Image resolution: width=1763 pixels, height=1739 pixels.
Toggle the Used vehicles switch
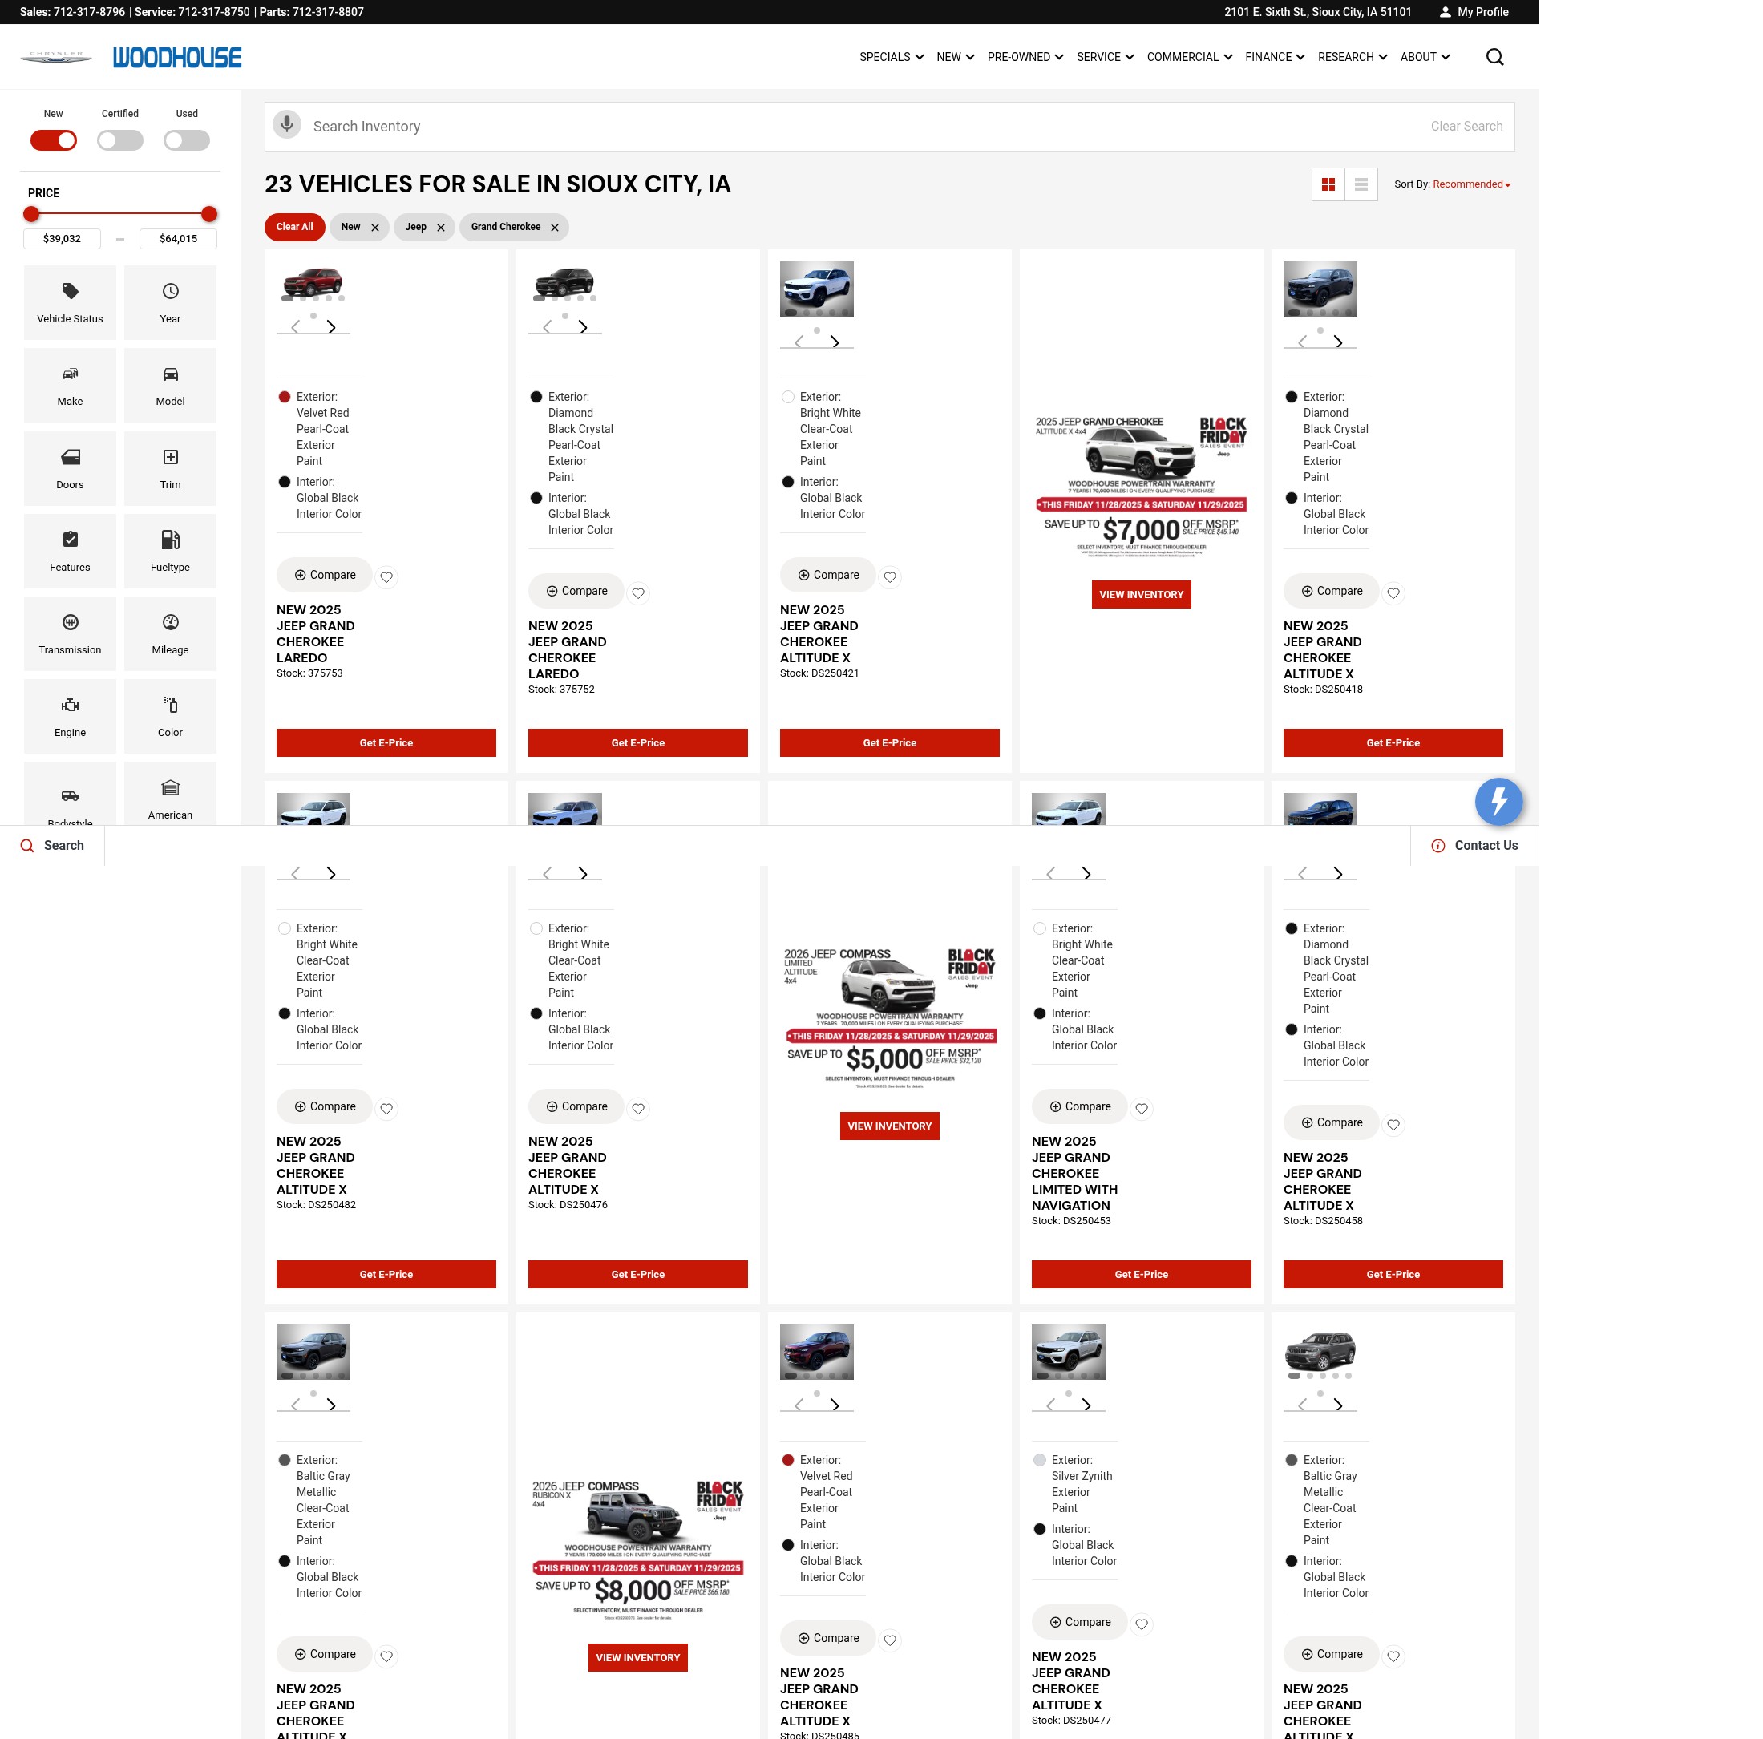pos(187,140)
